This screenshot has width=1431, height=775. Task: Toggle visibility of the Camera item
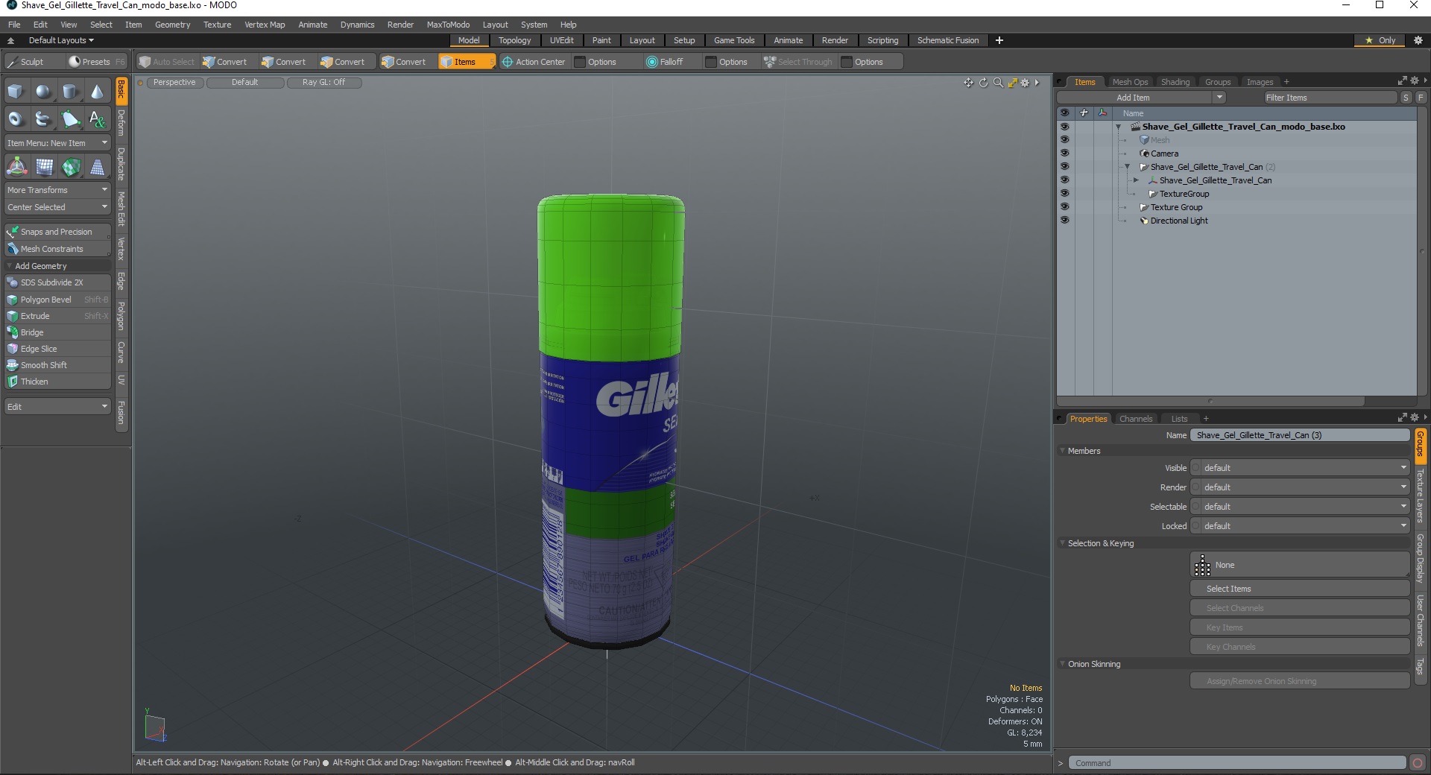pos(1064,154)
